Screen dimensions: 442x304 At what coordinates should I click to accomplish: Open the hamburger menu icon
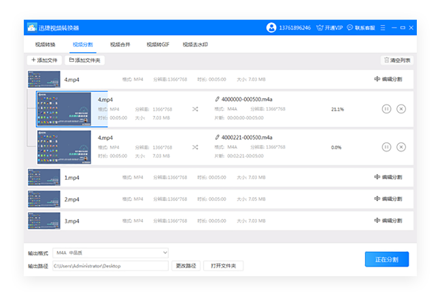tap(383, 28)
